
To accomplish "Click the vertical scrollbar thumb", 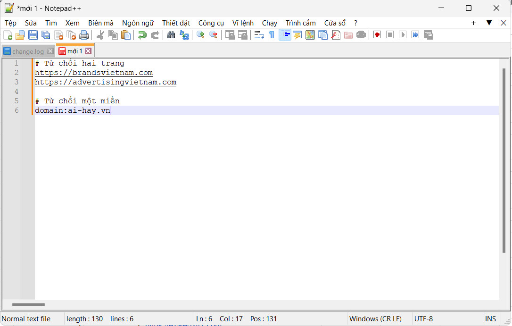I will pyautogui.click(x=504, y=160).
